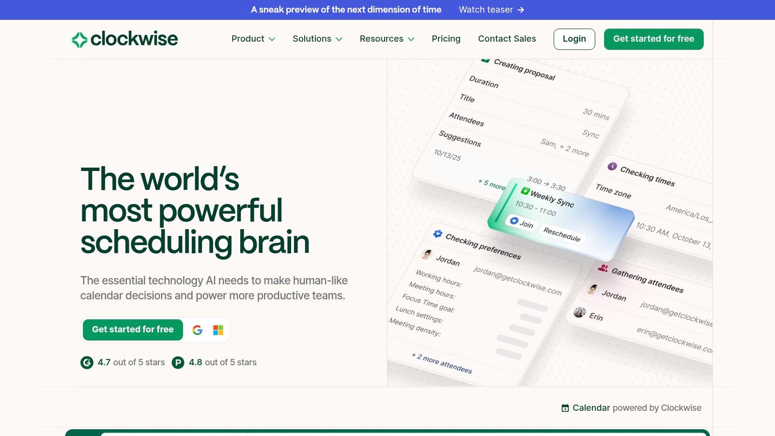This screenshot has width=775, height=436.
Task: Click header Get started for free button
Action: [x=654, y=39]
